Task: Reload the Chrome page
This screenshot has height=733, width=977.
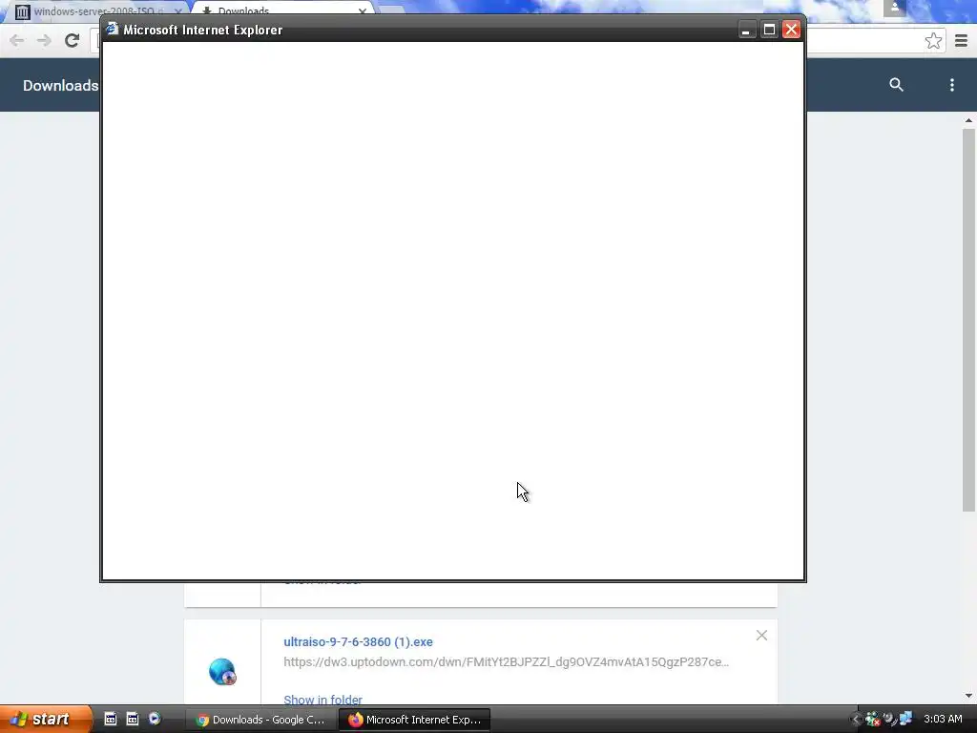Action: tap(73, 41)
